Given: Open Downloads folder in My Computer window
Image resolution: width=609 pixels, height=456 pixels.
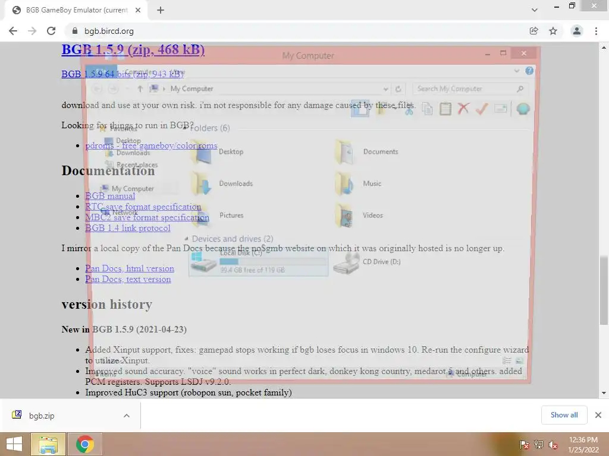Looking at the screenshot, I should coord(222,183).
